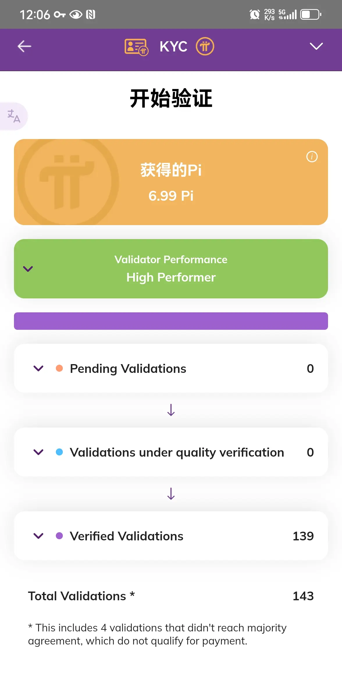Tap the back arrow in KYC header
Image resolution: width=342 pixels, height=698 pixels.
click(24, 46)
